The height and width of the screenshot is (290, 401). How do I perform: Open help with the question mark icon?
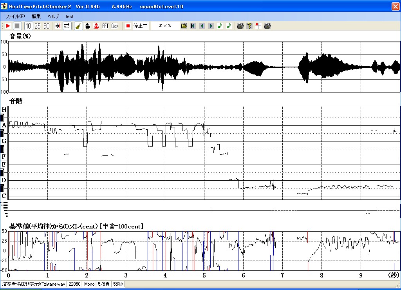click(249, 26)
